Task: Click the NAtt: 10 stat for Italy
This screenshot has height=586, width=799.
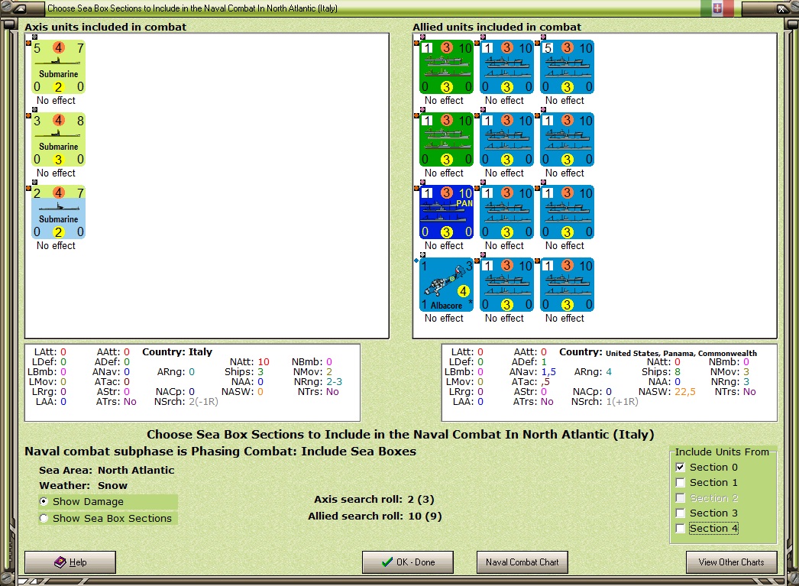Action: coord(249,362)
